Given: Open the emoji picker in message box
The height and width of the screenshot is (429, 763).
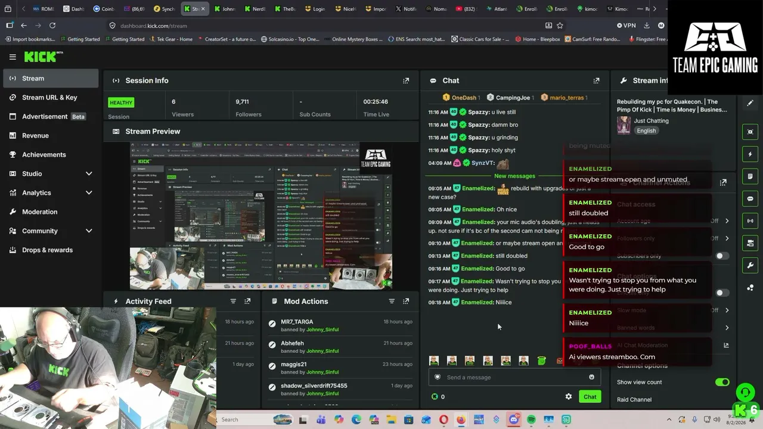Looking at the screenshot, I should [x=591, y=377].
